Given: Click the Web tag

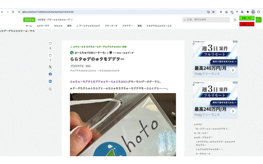Looking at the screenshot, I should (88, 66).
